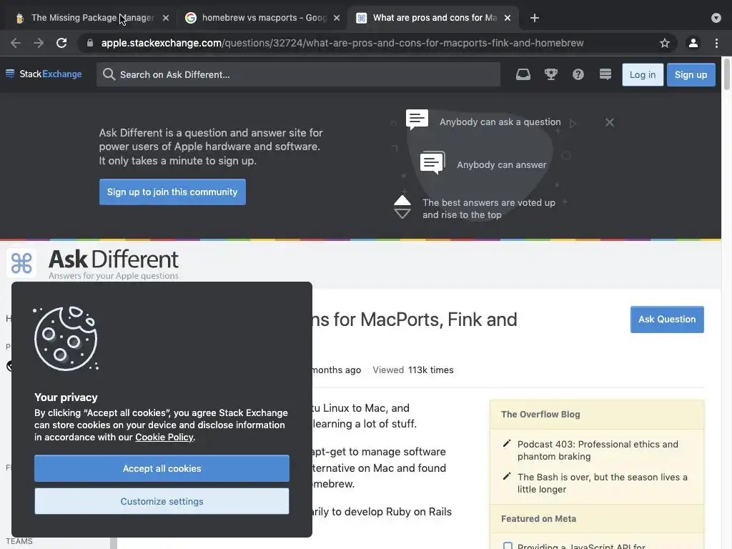Click 'Featured on Meta' heading

point(538,519)
